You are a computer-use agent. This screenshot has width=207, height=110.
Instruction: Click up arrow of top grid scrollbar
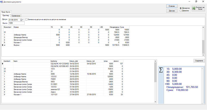click(x=203, y=27)
